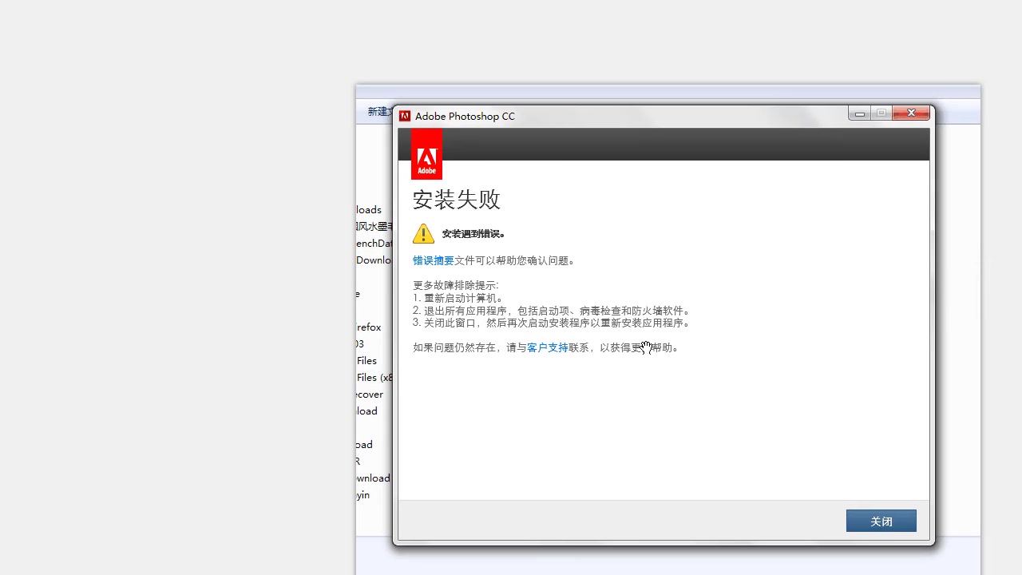Click the Adobe icon in the dialog title bar
The height and width of the screenshot is (575, 1022).
tap(405, 116)
